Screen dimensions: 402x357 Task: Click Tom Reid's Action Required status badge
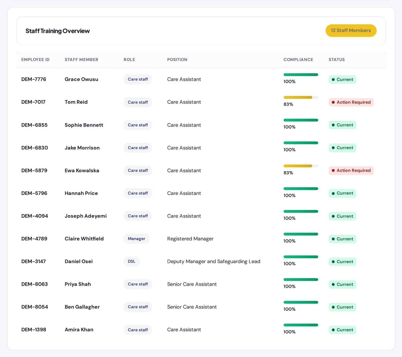(x=351, y=102)
